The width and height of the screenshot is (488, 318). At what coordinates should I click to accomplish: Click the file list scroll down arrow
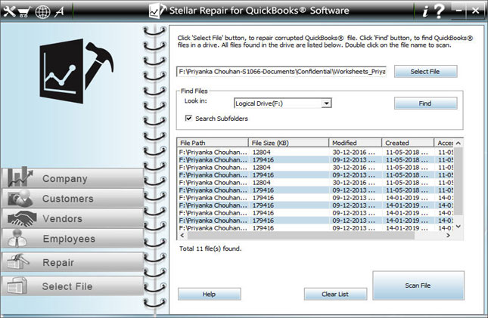(458, 227)
